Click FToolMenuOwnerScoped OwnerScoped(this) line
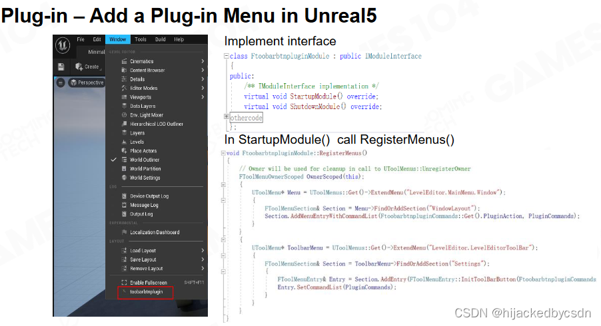The width and height of the screenshot is (601, 326). click(x=302, y=177)
